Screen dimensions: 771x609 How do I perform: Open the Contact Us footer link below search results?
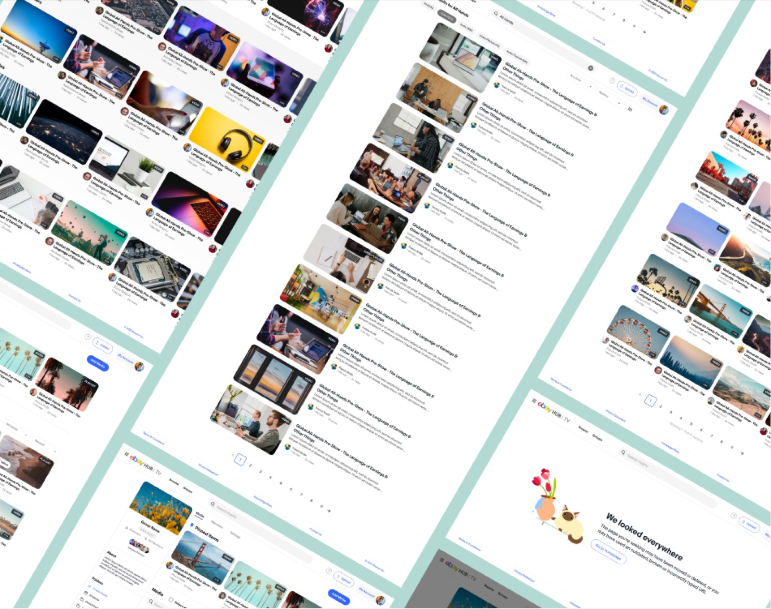point(315,531)
